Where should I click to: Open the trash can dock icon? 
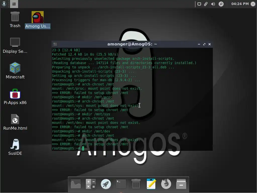136,184
